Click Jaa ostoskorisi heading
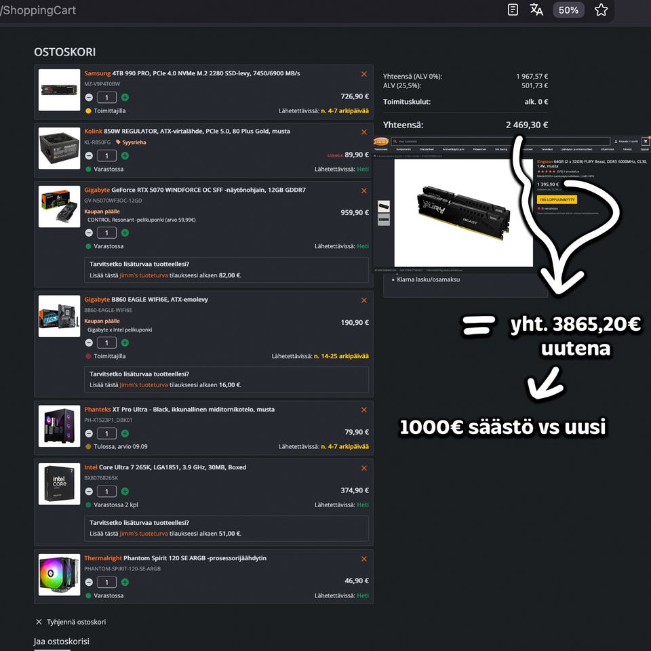The height and width of the screenshot is (651, 651). [62, 642]
